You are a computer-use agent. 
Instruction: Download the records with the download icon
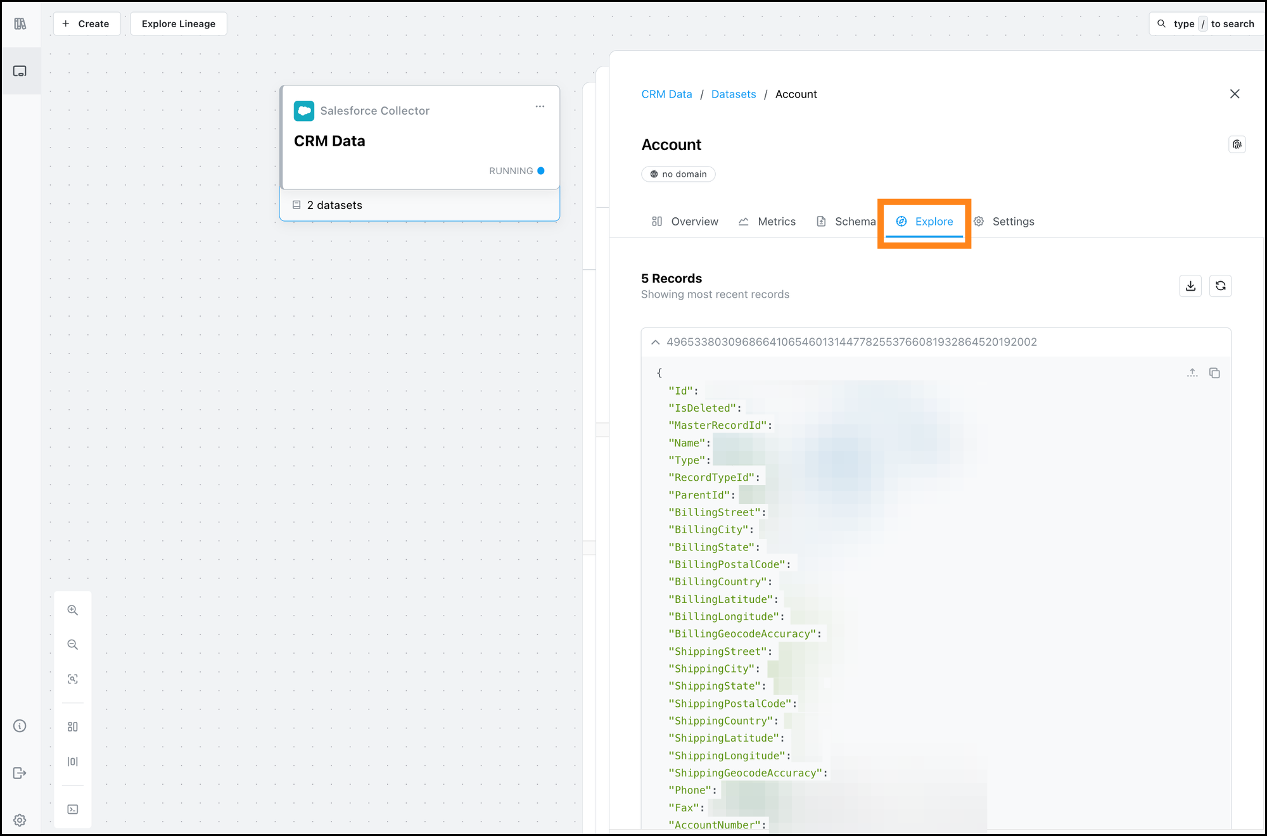point(1190,286)
